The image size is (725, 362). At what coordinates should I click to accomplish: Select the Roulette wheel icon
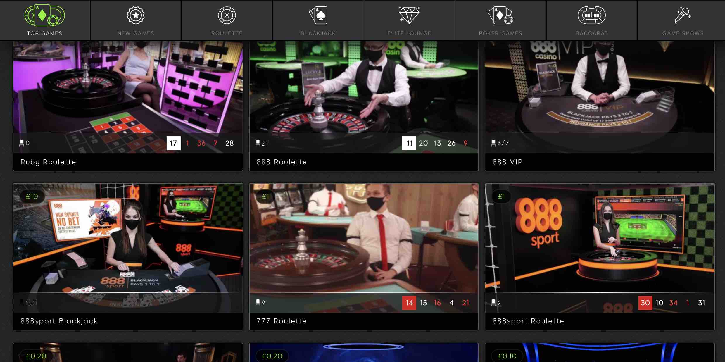227,15
